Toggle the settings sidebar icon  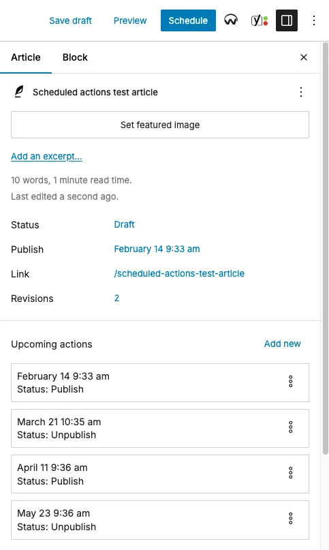(x=287, y=20)
